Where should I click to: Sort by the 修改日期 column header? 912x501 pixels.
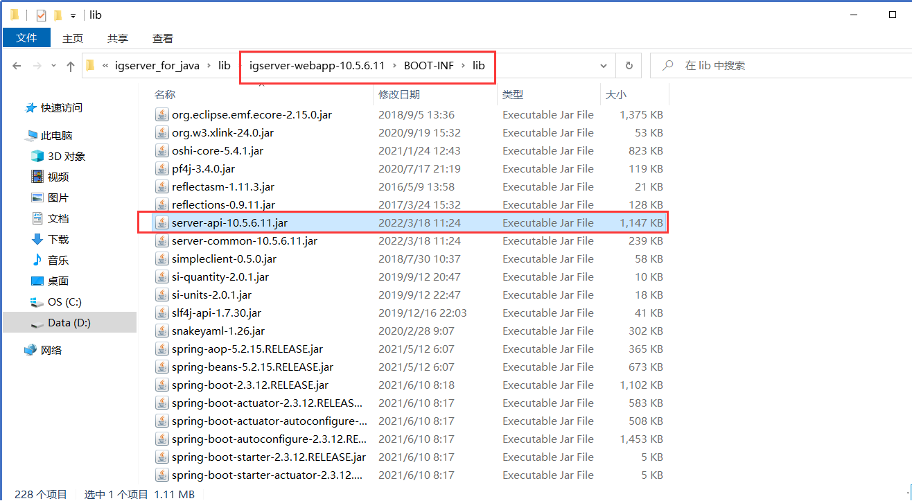(x=399, y=94)
